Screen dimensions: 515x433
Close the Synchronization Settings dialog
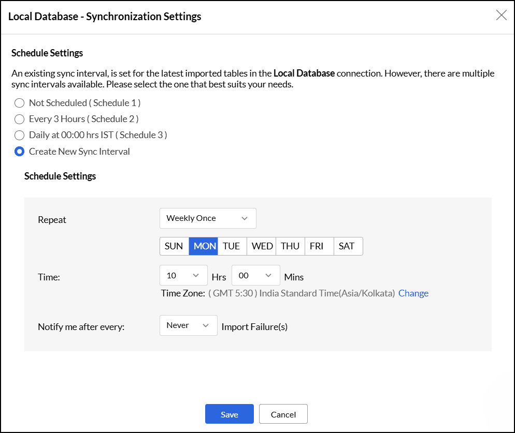[x=501, y=16]
